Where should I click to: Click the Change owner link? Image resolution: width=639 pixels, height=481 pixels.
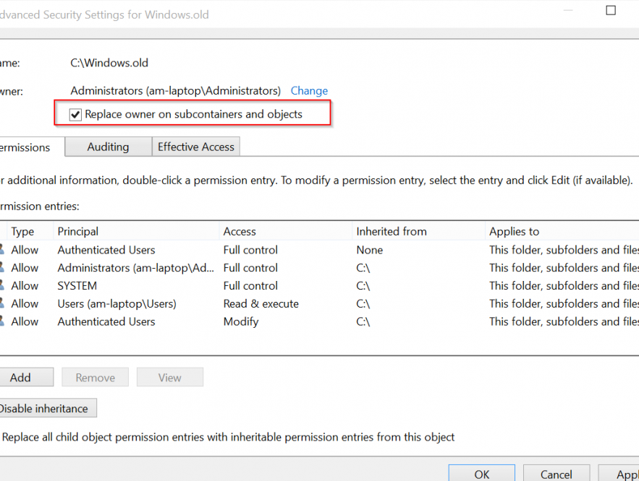pyautogui.click(x=309, y=91)
